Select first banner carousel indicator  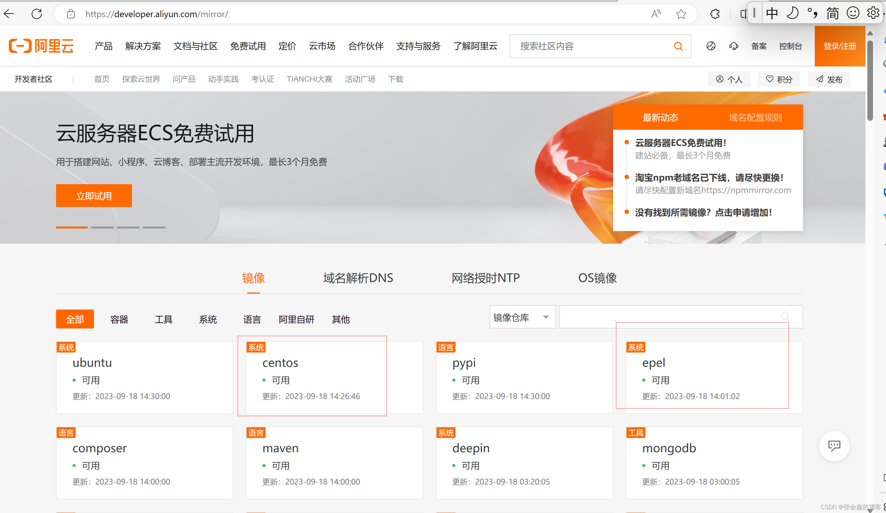pyautogui.click(x=72, y=228)
